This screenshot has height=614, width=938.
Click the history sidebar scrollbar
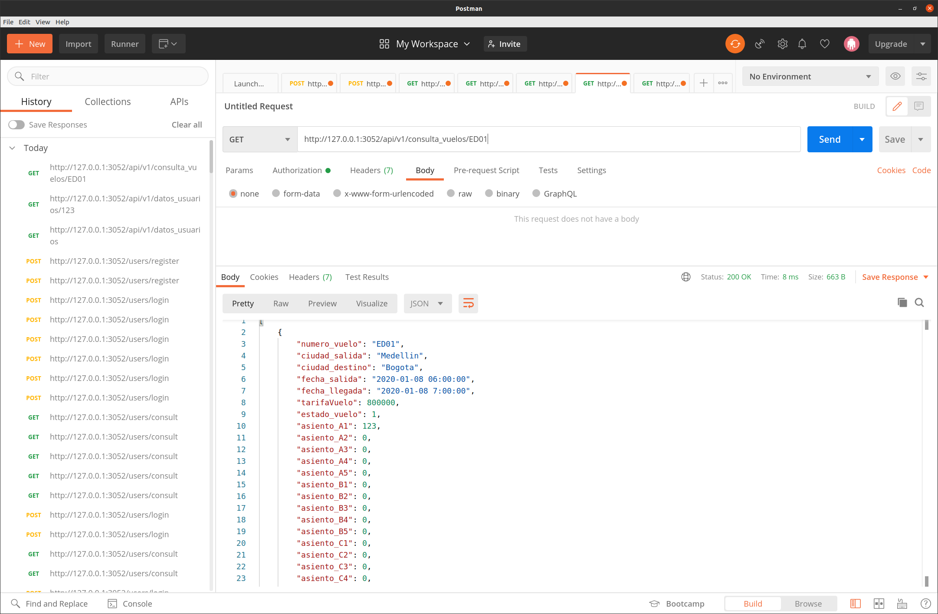click(x=211, y=156)
